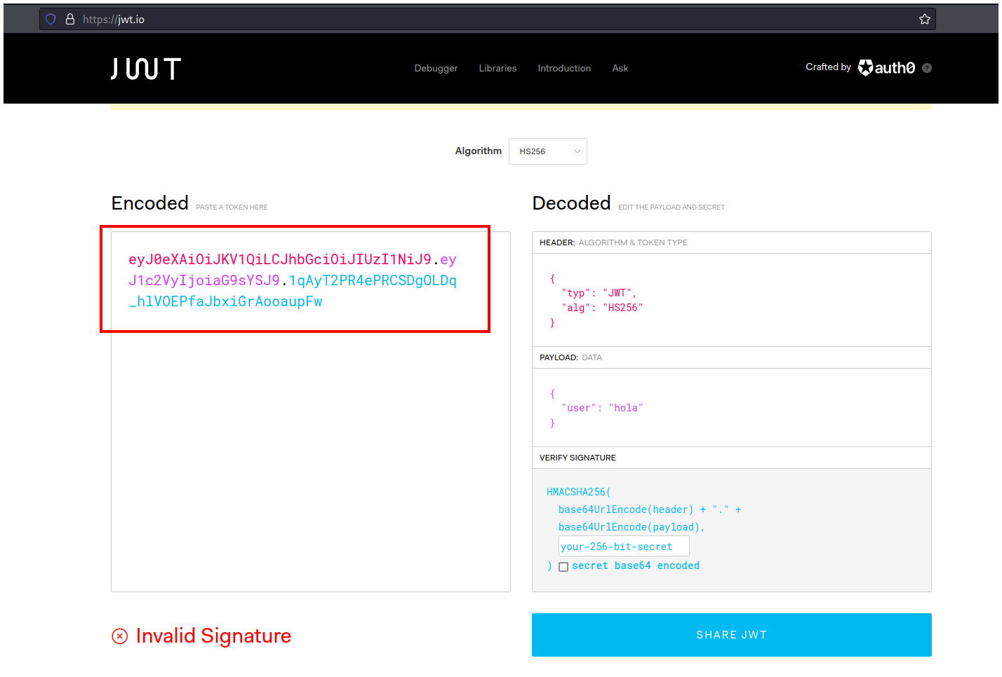This screenshot has height=677, width=1002.
Task: Go to the Libraries nav item
Action: pyautogui.click(x=497, y=68)
